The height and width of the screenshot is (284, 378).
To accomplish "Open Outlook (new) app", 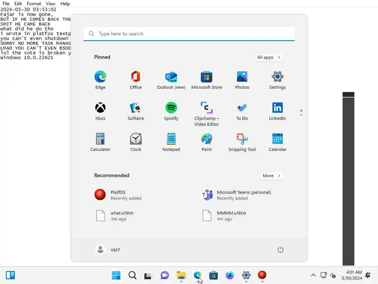I will tap(171, 80).
